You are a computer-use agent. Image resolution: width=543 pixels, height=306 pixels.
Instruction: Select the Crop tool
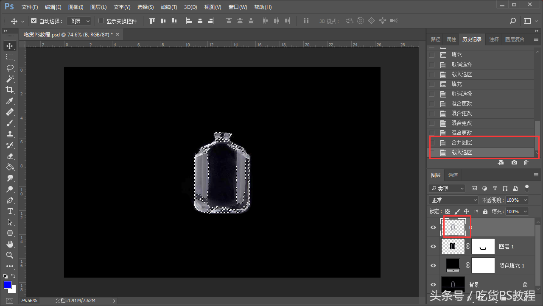pyautogui.click(x=10, y=90)
